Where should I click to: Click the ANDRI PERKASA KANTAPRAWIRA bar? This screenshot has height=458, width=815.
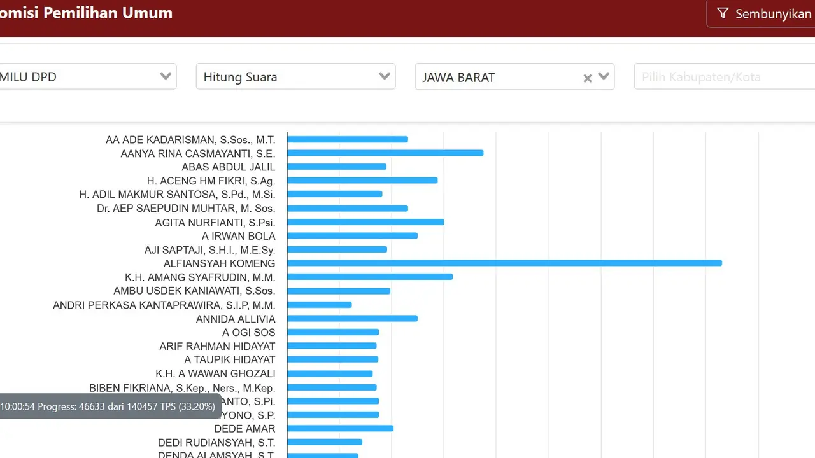[320, 305]
